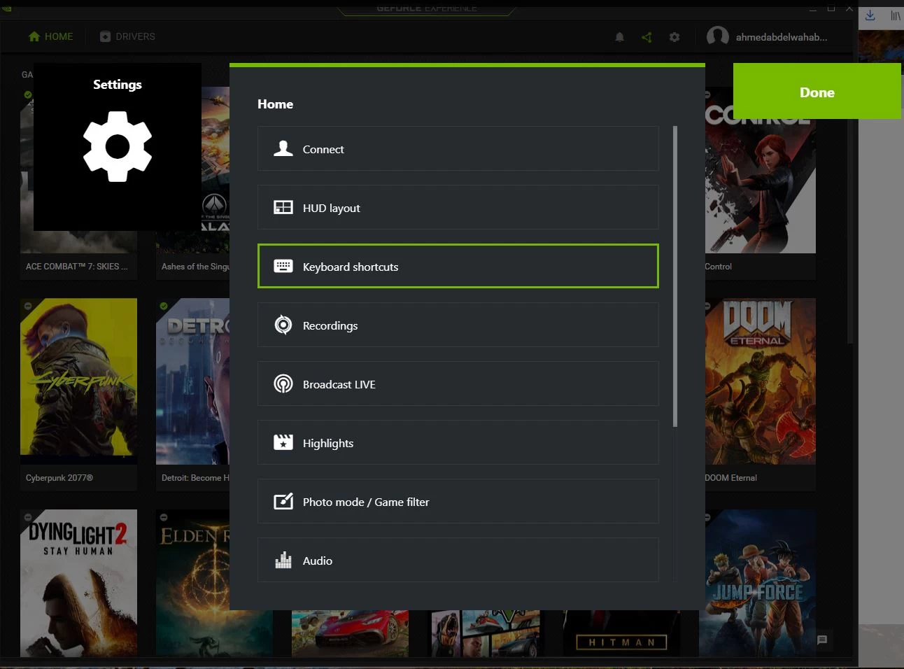Click the Broadcast LIVE antenna icon
Viewport: 904px width, 669px height.
[283, 383]
